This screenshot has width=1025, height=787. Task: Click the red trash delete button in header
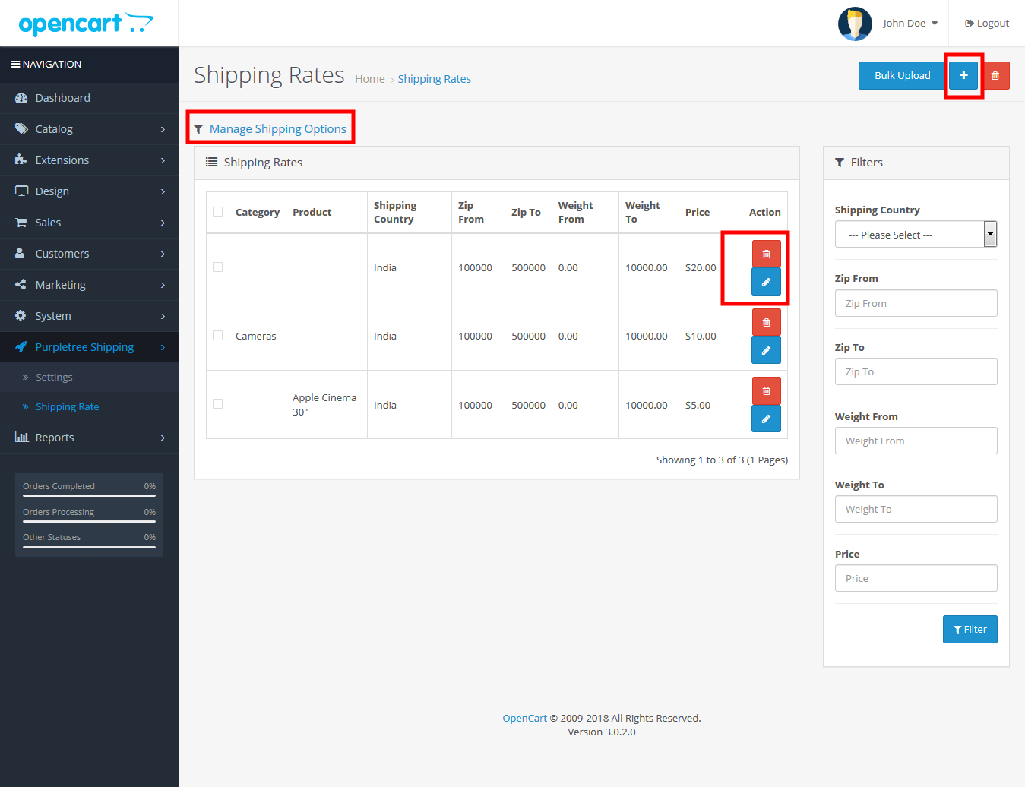click(x=995, y=75)
